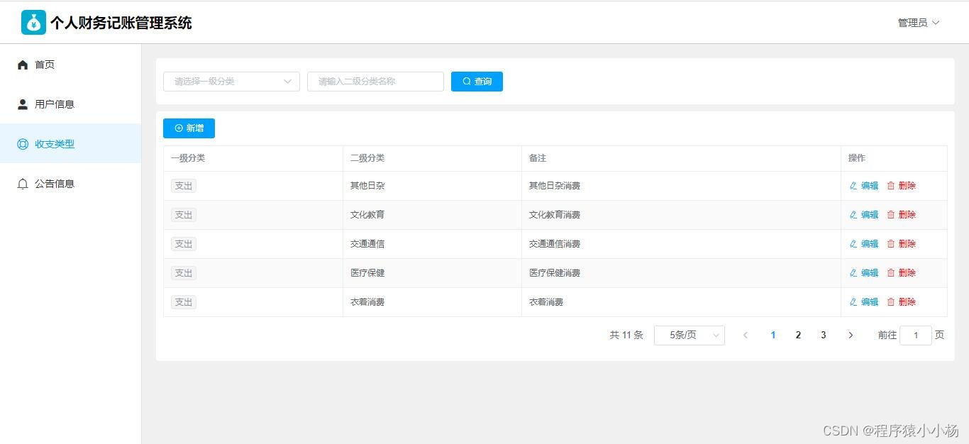
Task: Click the trash icon in 文化教育 row
Action: point(891,215)
